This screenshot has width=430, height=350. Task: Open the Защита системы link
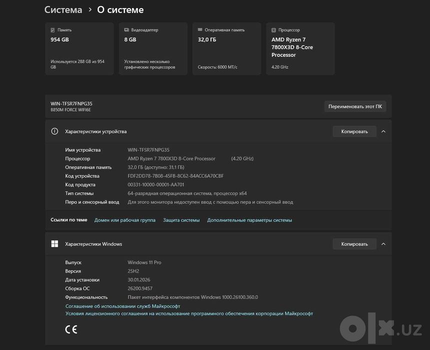point(181,220)
